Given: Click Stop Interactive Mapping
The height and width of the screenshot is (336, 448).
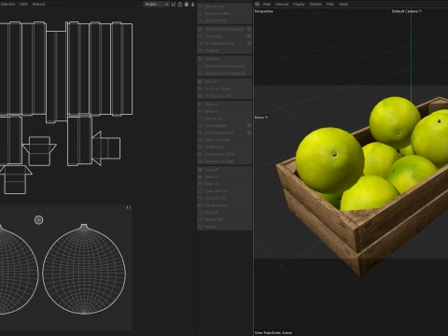Looking at the screenshot, I should (224, 73).
